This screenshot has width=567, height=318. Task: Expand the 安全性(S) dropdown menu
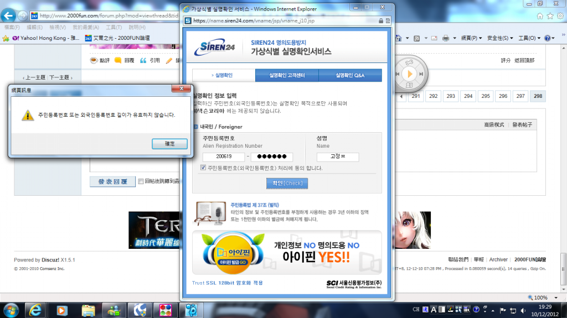tap(498, 38)
